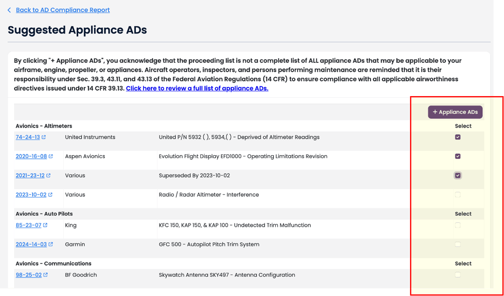Open external link icon beside 98-25-02
The image size is (504, 296).
[x=46, y=275]
